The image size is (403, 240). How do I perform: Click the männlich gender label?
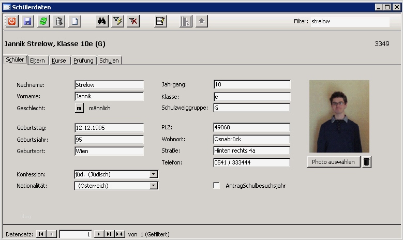[x=100, y=108]
